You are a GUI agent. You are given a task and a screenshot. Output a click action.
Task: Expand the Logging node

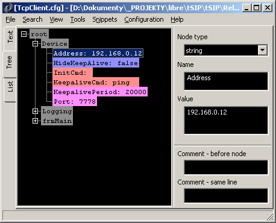pyautogui.click(x=35, y=111)
